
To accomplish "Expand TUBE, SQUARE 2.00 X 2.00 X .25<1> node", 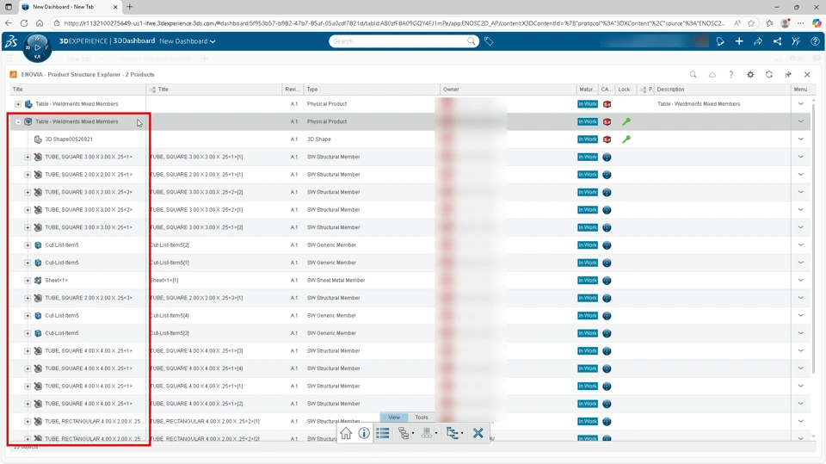I will 28,175.
